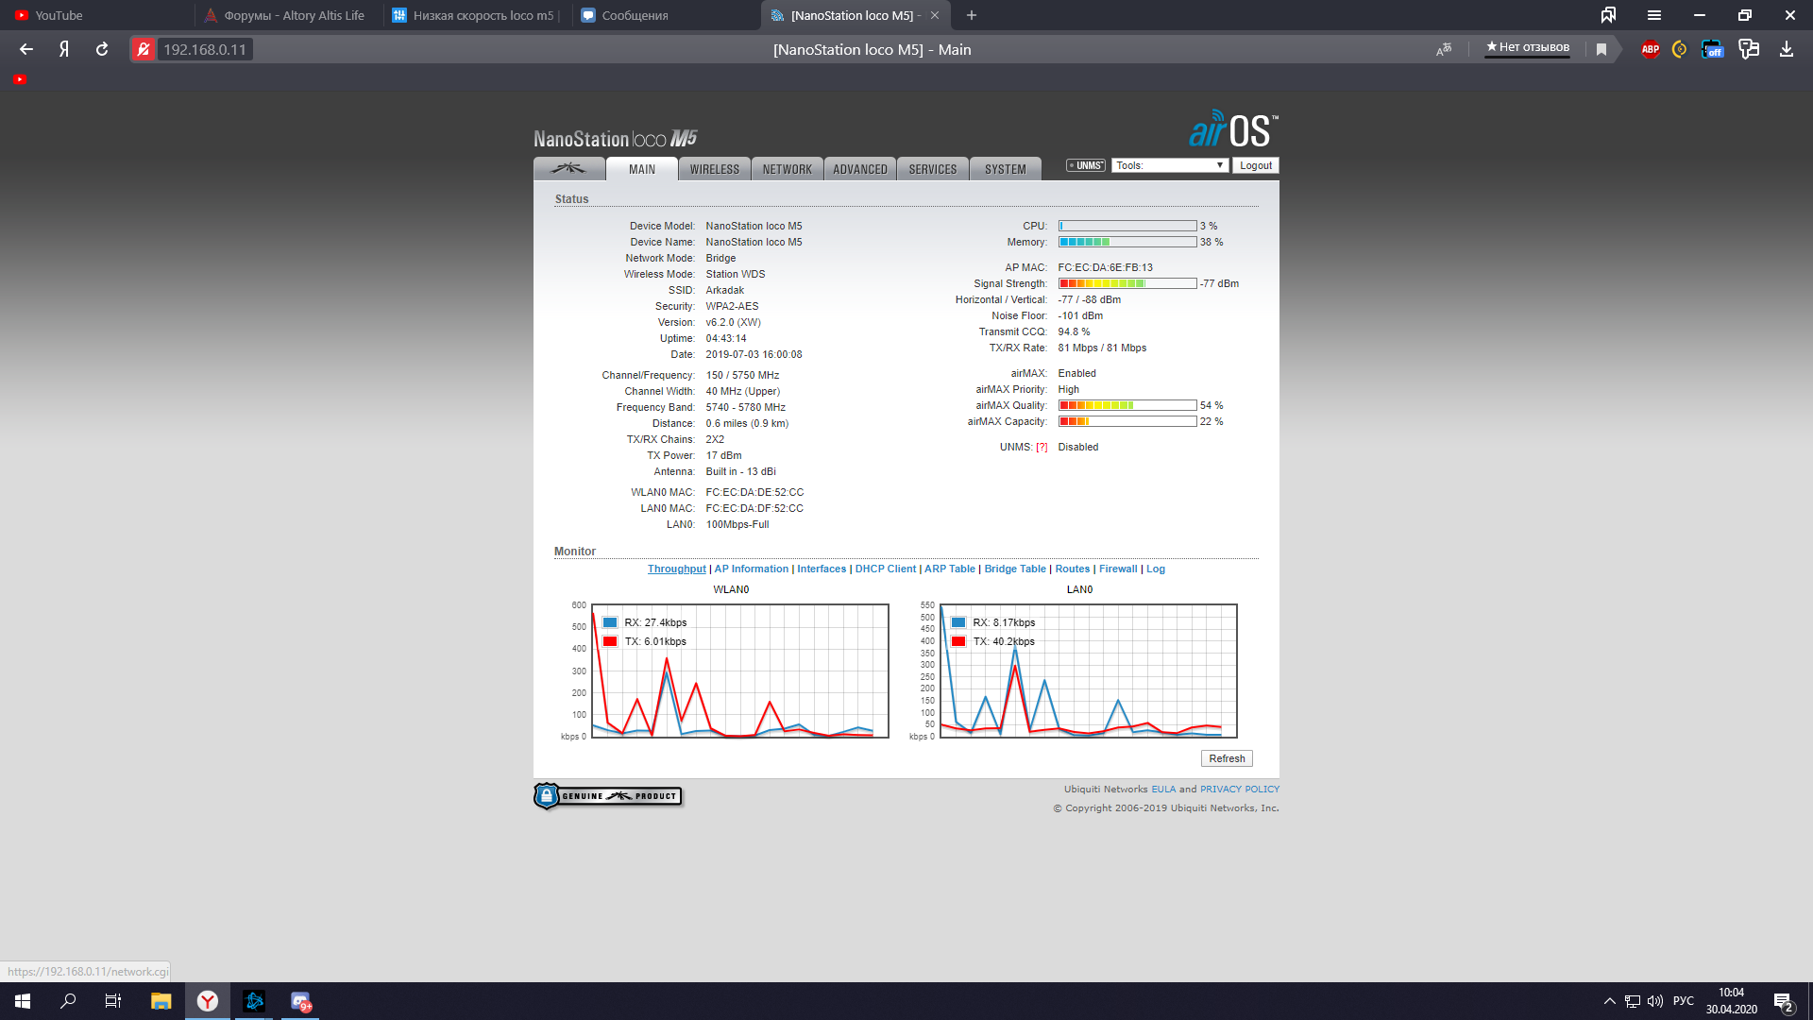Screen dimensions: 1813x1020
Task: Close the NanoStation loco M5 tab
Action: pyautogui.click(x=935, y=15)
